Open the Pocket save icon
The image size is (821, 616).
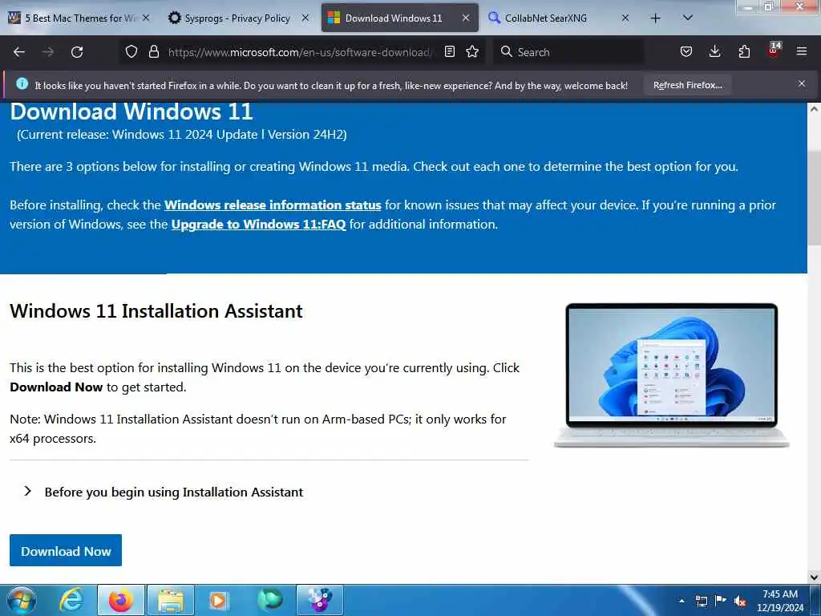[686, 51]
